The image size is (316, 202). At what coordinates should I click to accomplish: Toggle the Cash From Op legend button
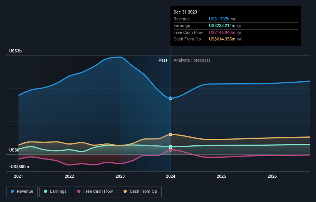click(140, 192)
